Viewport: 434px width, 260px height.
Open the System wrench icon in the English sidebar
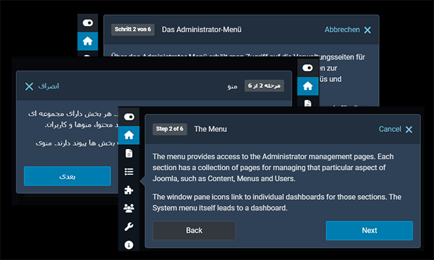coord(129,227)
